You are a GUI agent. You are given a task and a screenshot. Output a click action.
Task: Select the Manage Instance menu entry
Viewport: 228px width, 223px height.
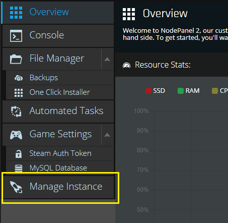(x=58, y=187)
